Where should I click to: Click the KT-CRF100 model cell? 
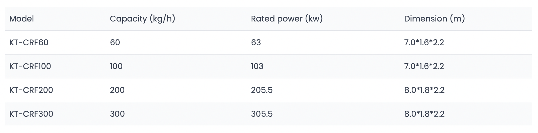30,66
